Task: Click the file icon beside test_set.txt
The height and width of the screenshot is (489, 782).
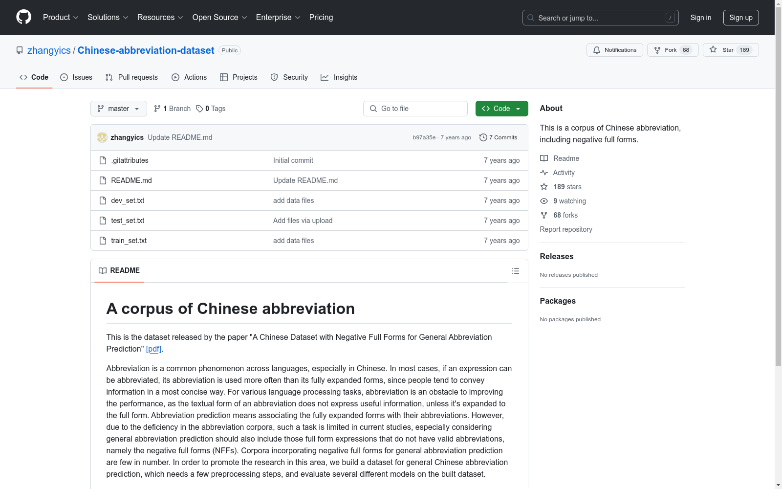Action: (103, 221)
